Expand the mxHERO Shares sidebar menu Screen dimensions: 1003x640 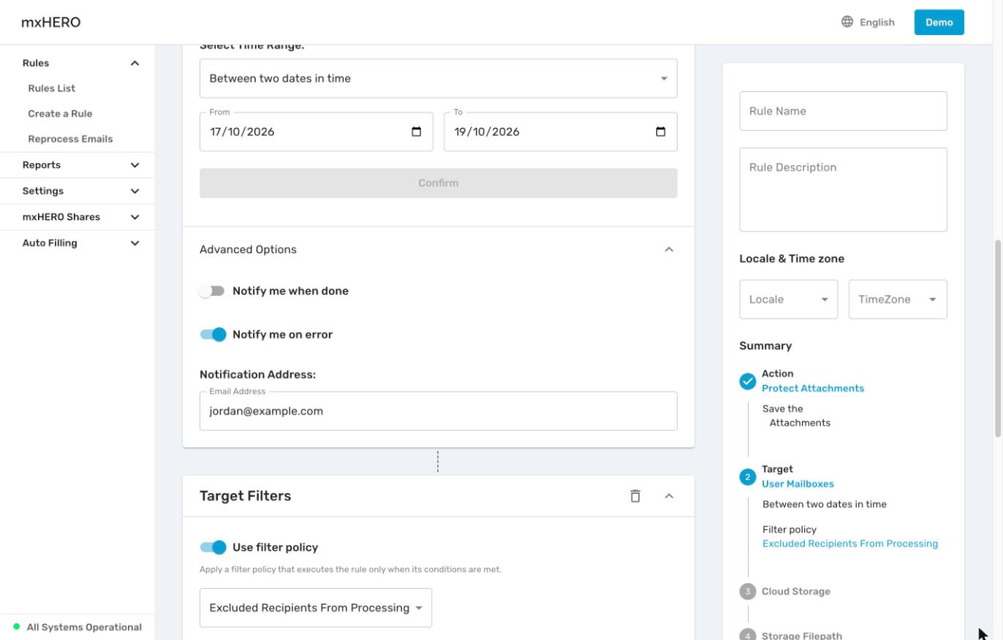click(135, 217)
